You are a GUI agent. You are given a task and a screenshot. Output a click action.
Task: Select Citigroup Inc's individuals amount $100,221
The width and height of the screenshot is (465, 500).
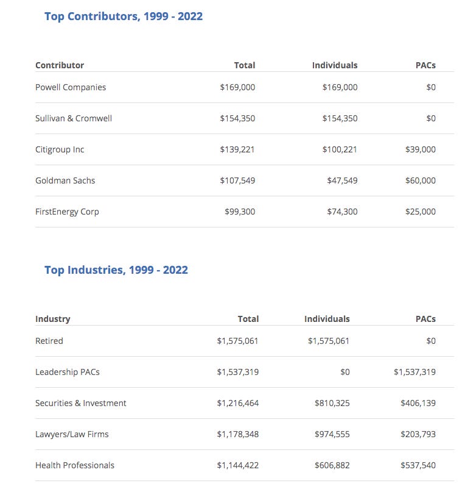pos(340,149)
